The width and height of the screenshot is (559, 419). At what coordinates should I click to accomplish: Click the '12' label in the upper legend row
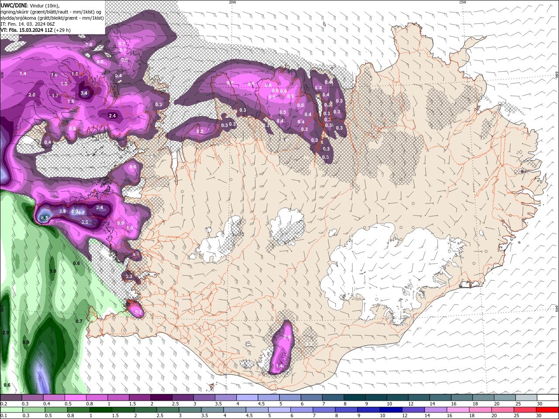point(411,404)
